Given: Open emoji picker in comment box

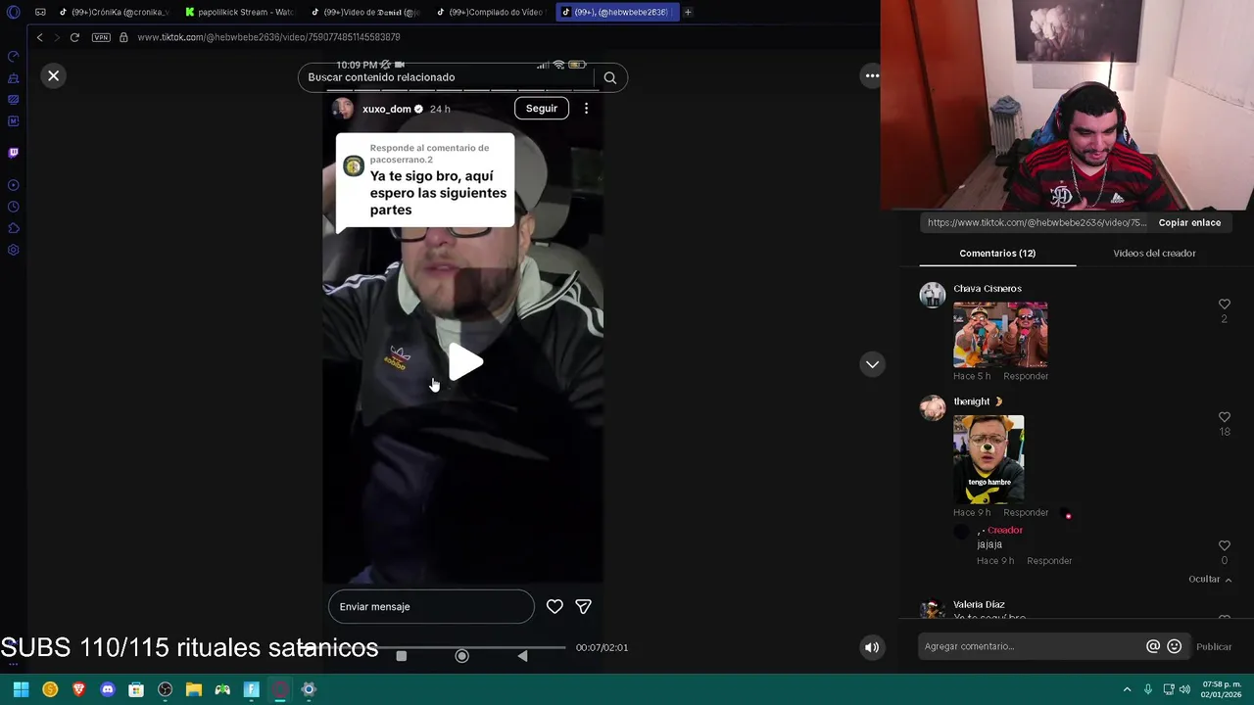Looking at the screenshot, I should tap(1175, 646).
